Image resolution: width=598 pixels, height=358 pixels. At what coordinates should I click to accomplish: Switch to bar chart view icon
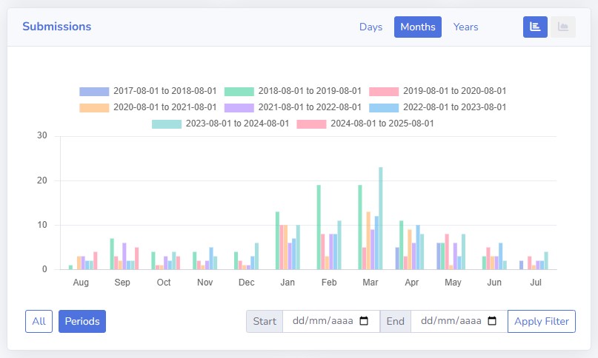(535, 27)
